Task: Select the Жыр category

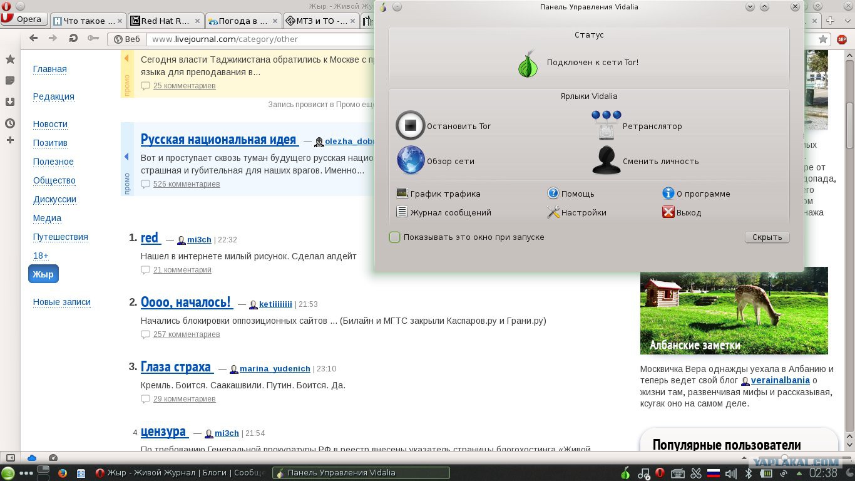Action: pyautogui.click(x=43, y=274)
